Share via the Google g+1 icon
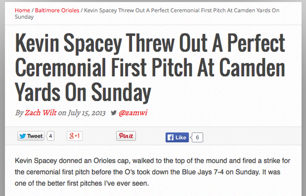This screenshot has height=196, width=306. [75, 135]
